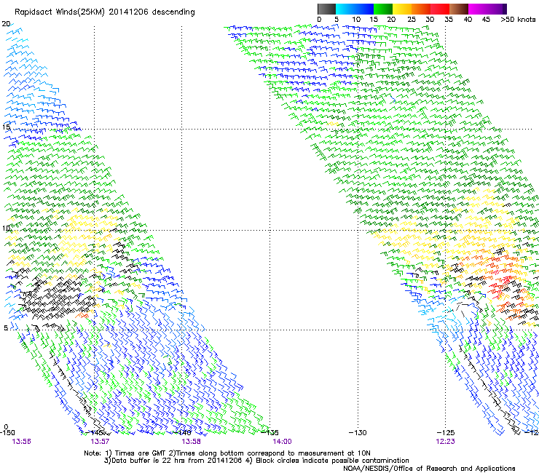Click the red 30–35 knots legend swatch
The image size is (539, 473).
coord(440,9)
